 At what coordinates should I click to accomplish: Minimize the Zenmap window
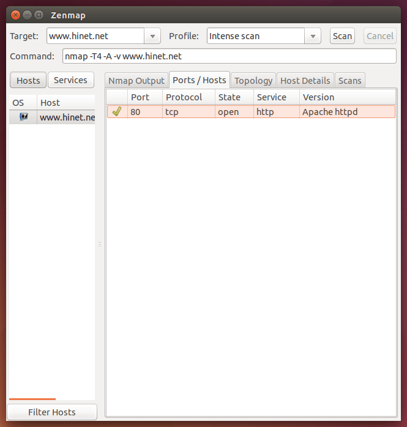pos(27,15)
